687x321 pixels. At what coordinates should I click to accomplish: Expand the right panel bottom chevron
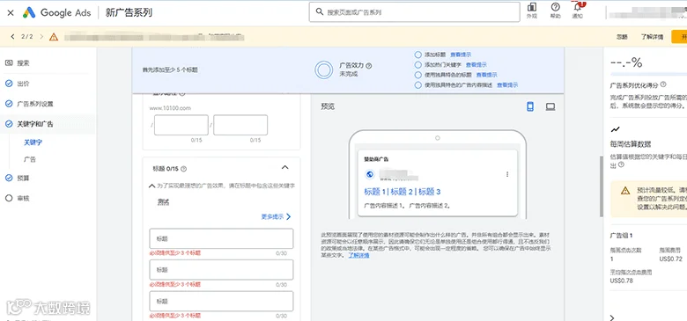coord(612,317)
